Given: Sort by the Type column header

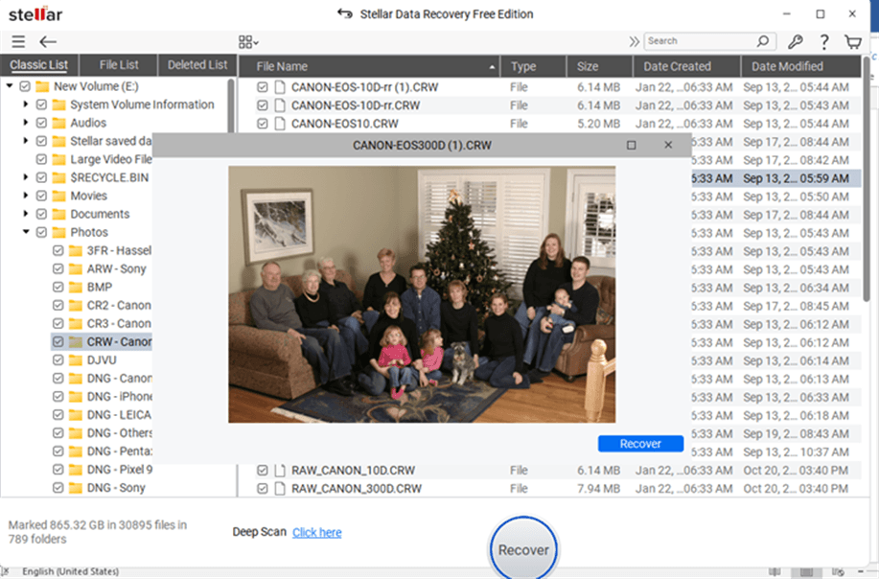Looking at the screenshot, I should coord(533,66).
